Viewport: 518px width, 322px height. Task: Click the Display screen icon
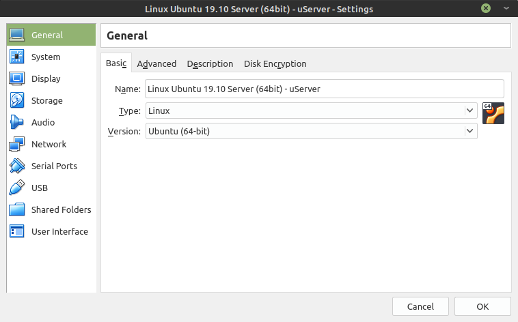16,78
